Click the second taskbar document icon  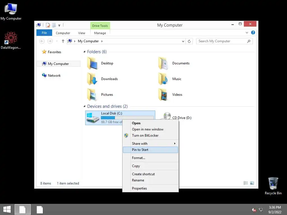pyautogui.click(x=40, y=209)
